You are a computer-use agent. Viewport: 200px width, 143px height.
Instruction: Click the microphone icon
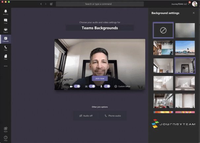(101, 86)
